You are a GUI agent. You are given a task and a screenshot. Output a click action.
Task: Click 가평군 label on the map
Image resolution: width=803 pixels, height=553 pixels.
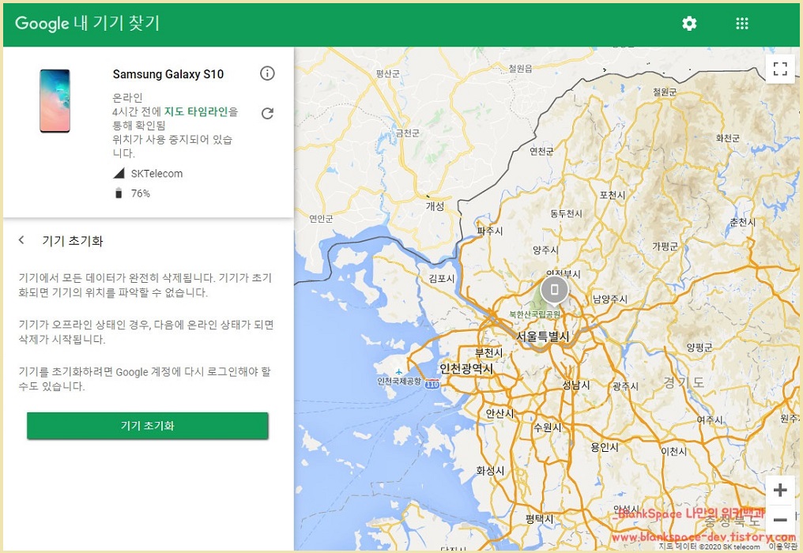pyautogui.click(x=665, y=246)
